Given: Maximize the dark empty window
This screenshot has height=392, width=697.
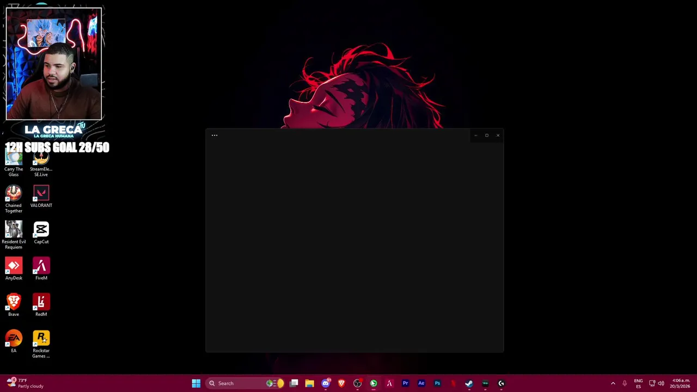Looking at the screenshot, I should coord(487,136).
